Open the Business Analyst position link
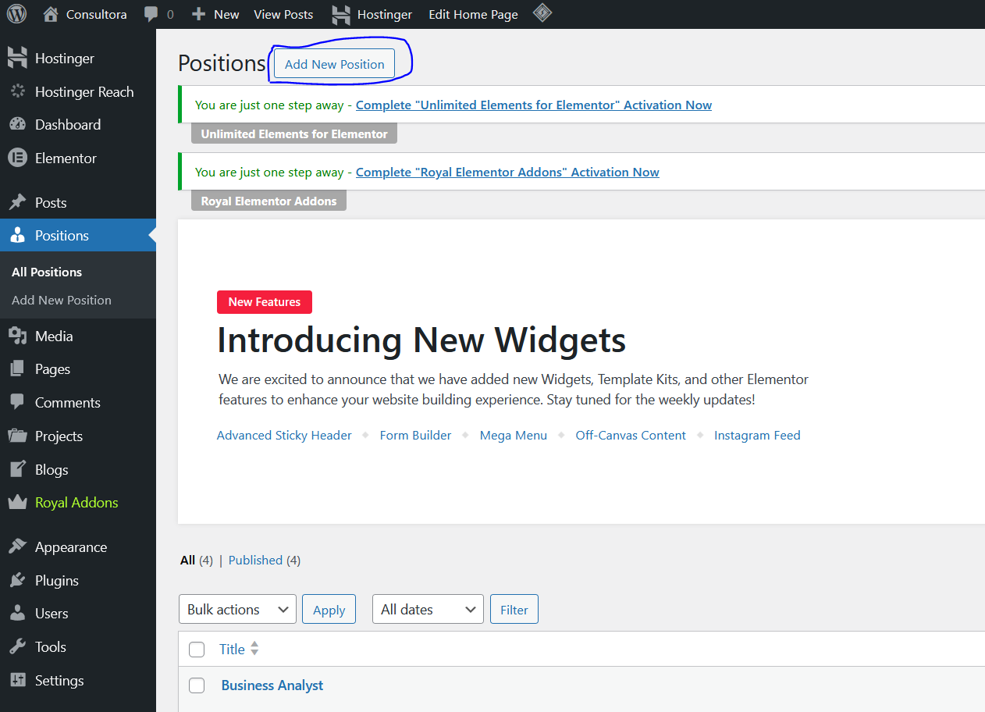The height and width of the screenshot is (712, 985). pos(272,685)
